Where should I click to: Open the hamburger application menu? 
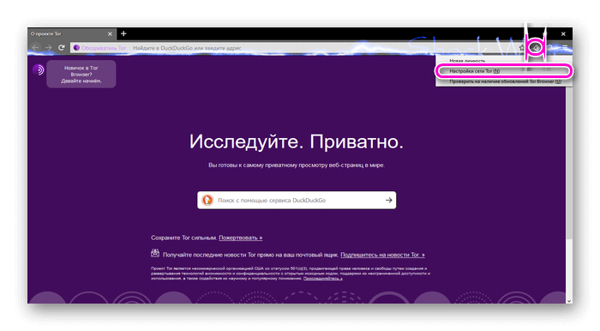click(x=565, y=48)
